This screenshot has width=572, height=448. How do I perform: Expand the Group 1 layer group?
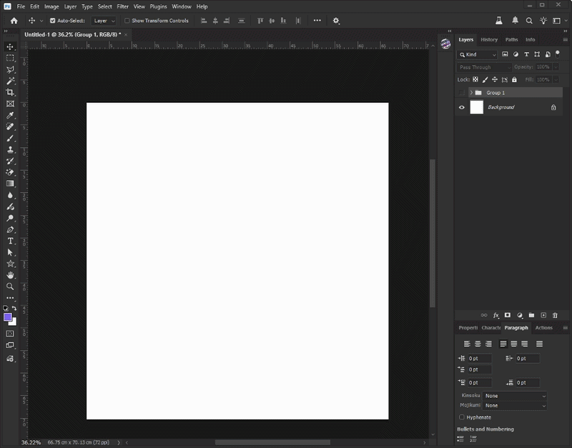tap(471, 93)
